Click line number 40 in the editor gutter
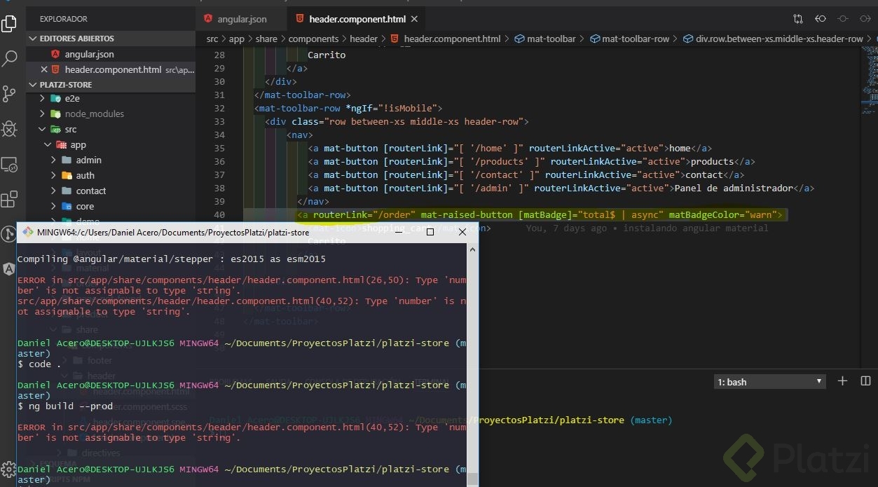Screen dimensions: 878x487 coord(219,214)
